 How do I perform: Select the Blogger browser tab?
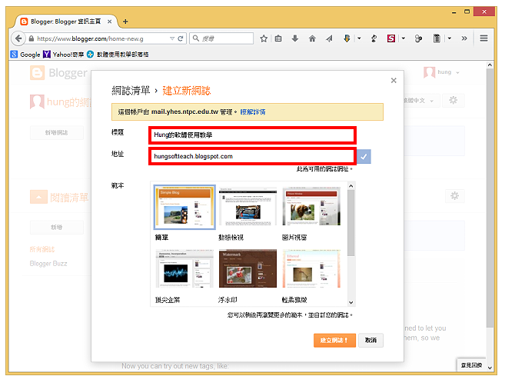coord(65,22)
